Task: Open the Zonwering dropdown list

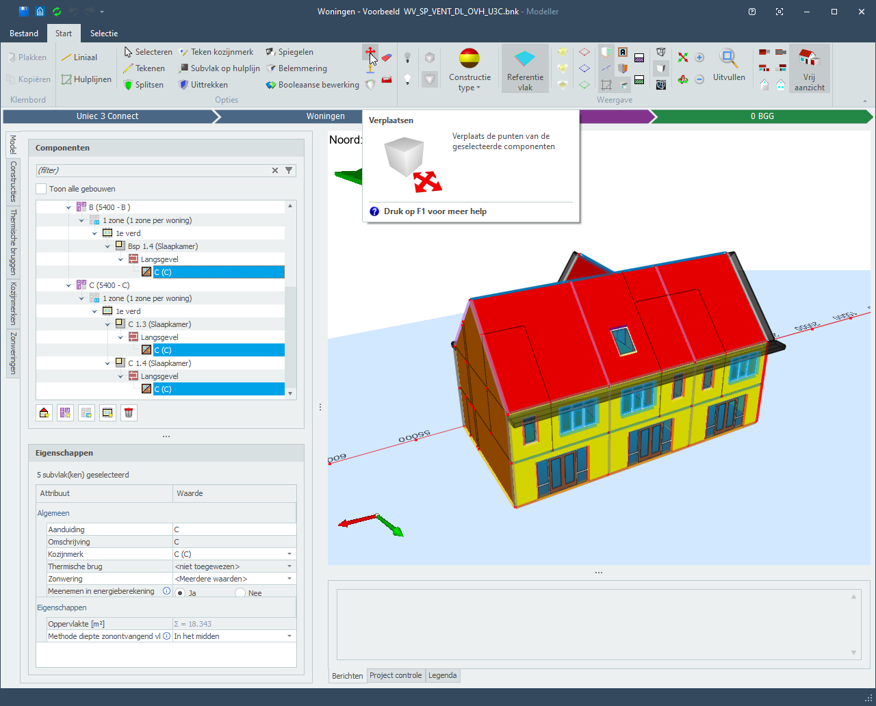Action: 289,579
